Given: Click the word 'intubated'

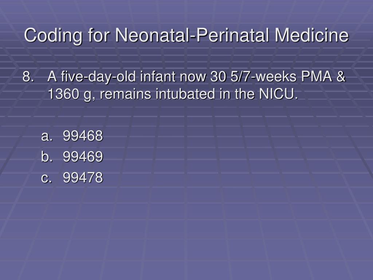Looking at the screenshot, I should [x=185, y=94].
